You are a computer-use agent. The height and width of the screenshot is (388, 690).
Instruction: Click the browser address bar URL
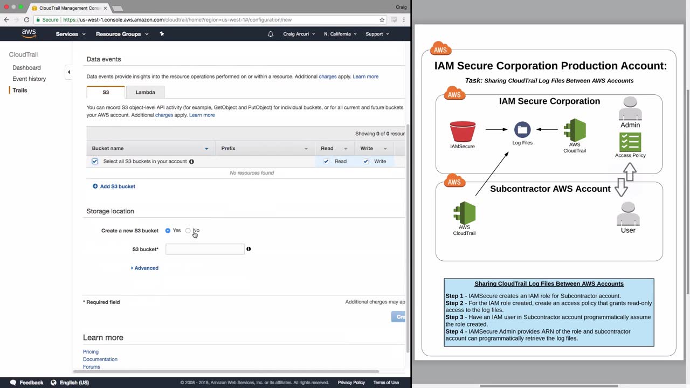pyautogui.click(x=177, y=19)
